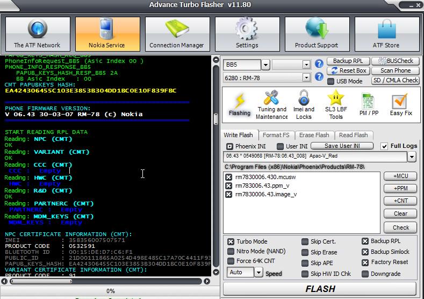Uncheck rm7830006.430.mcusw file
The height and width of the screenshot is (299, 424).
(x=229, y=177)
